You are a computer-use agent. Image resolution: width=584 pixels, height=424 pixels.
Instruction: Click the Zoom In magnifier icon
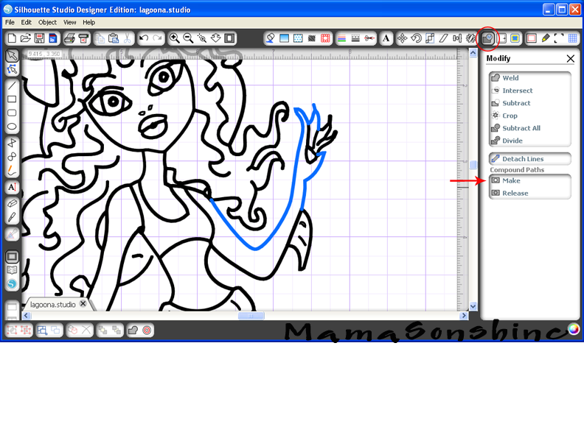tap(175, 38)
